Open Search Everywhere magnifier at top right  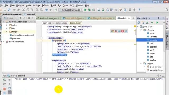pos(167,10)
